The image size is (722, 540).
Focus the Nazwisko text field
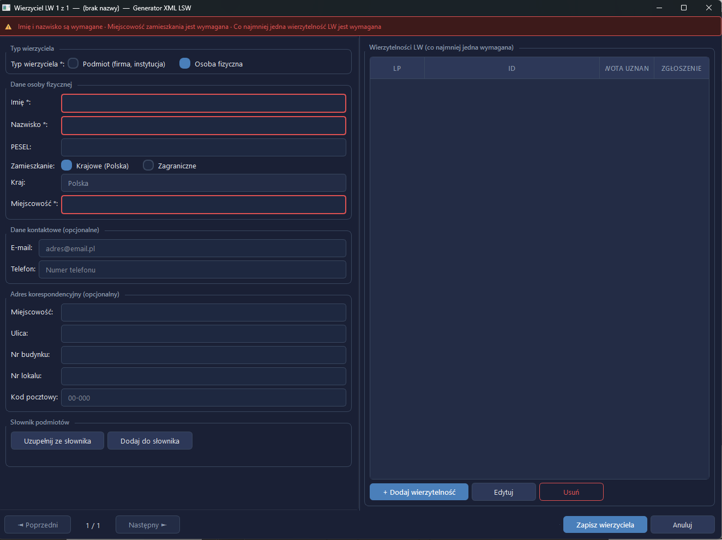(203, 125)
